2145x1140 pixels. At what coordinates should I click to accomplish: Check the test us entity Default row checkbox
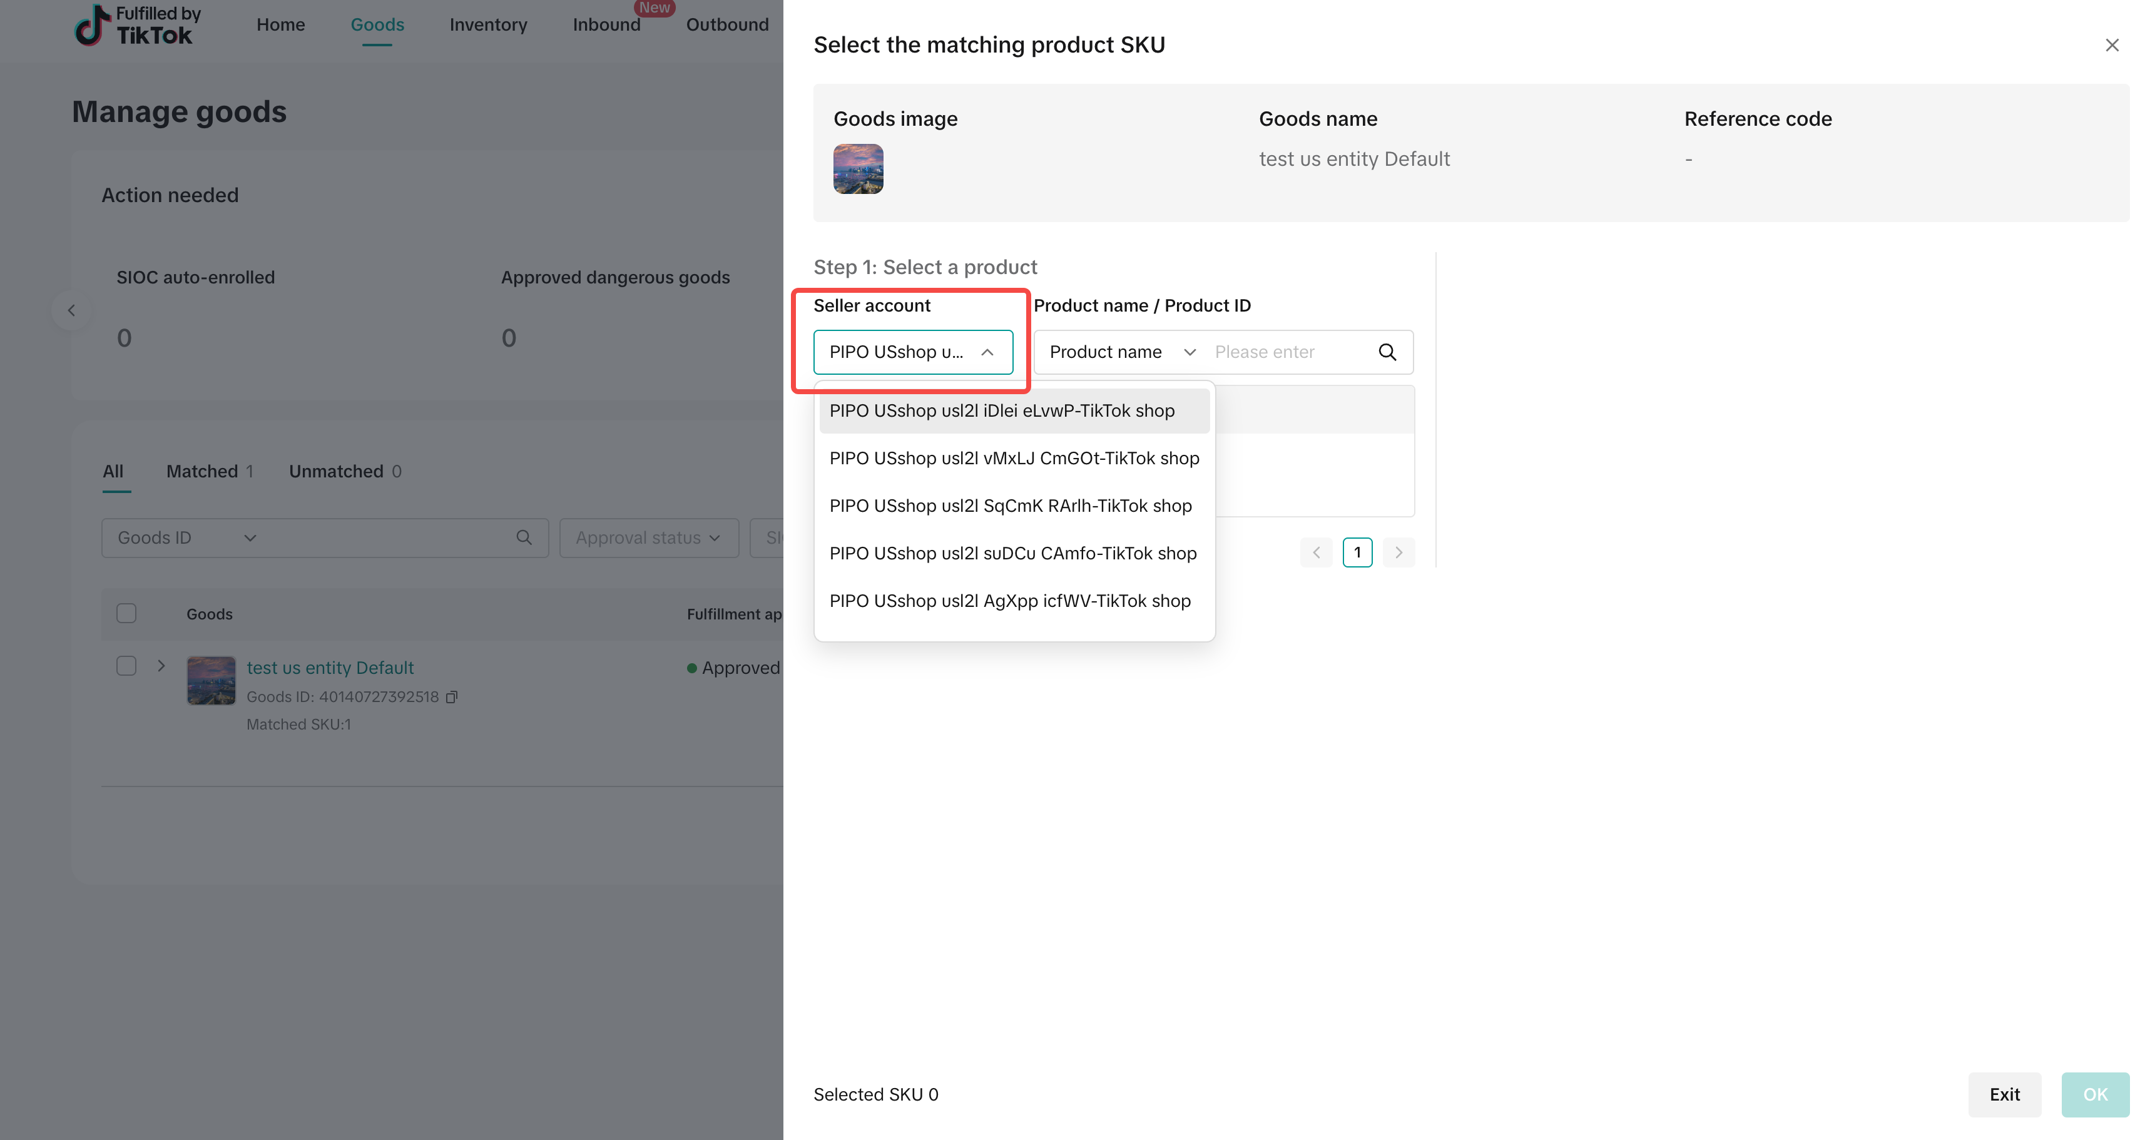126,666
